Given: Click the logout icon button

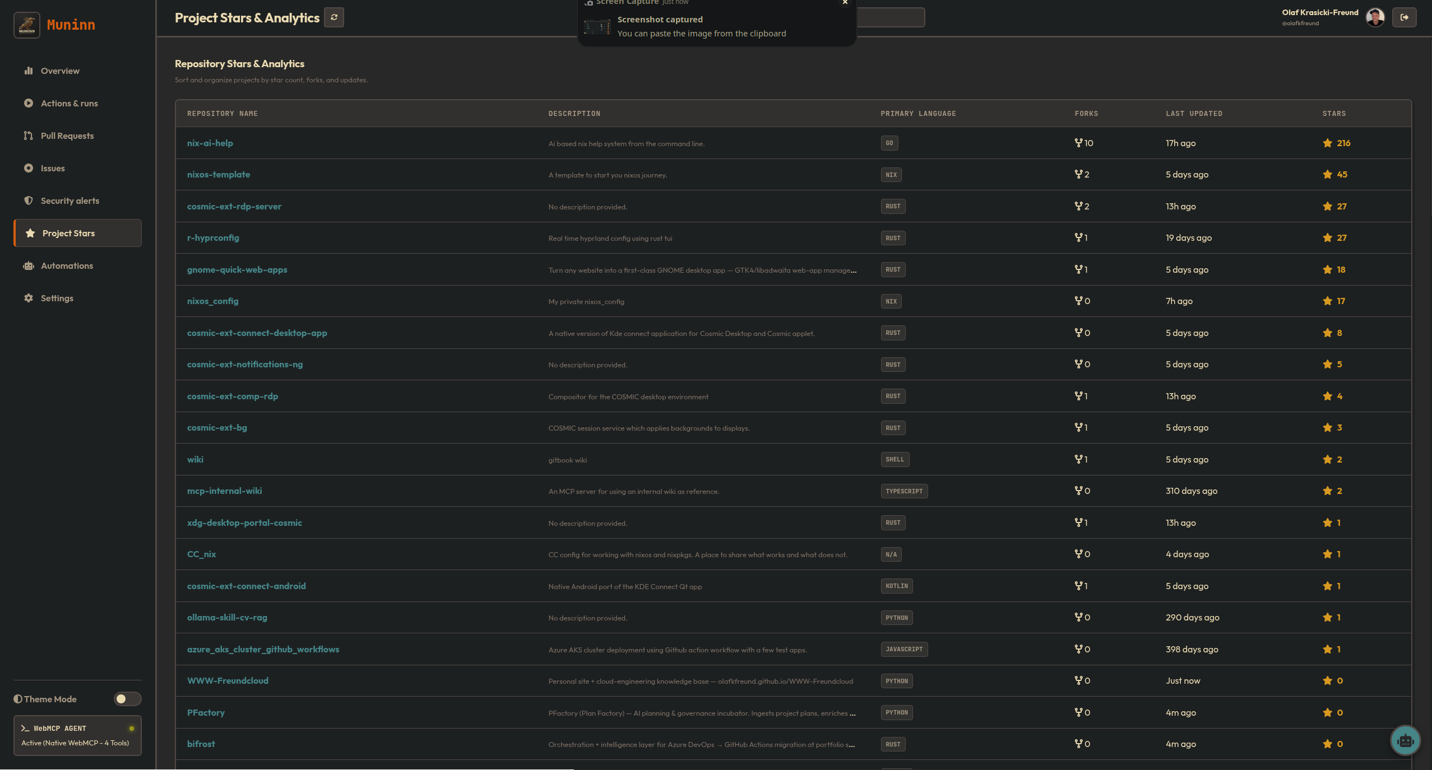Looking at the screenshot, I should point(1404,17).
